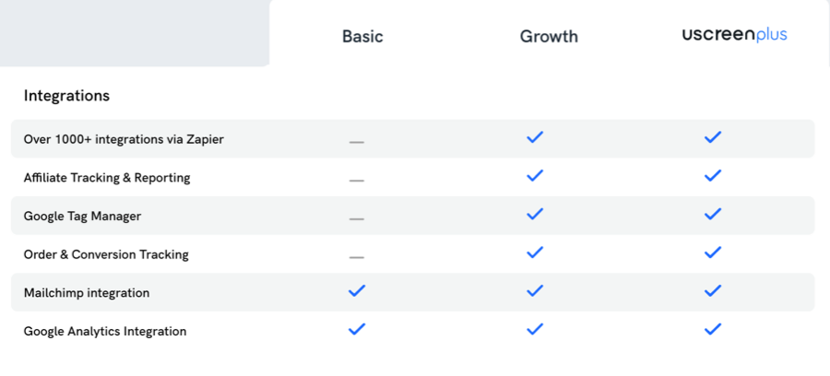Click the Over 1000+ integrations via Zapier label
This screenshot has height=376, width=830.
[x=124, y=139]
